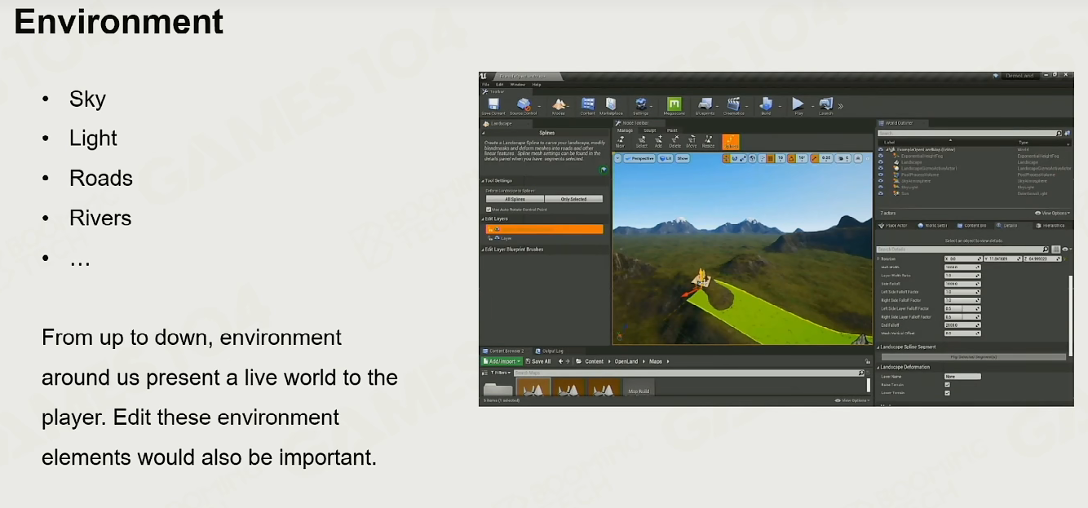The height and width of the screenshot is (508, 1088).
Task: Toggle rotation snapping in viewport toolbar
Action: click(792, 158)
